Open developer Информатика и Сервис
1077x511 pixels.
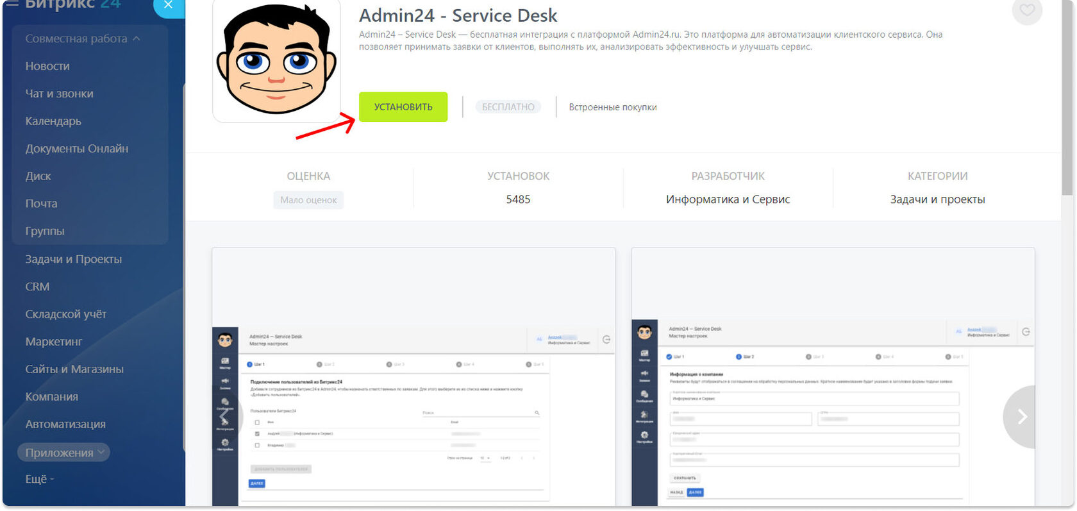(728, 199)
